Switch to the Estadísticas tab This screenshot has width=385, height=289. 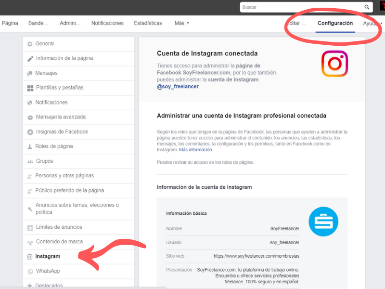tap(148, 23)
